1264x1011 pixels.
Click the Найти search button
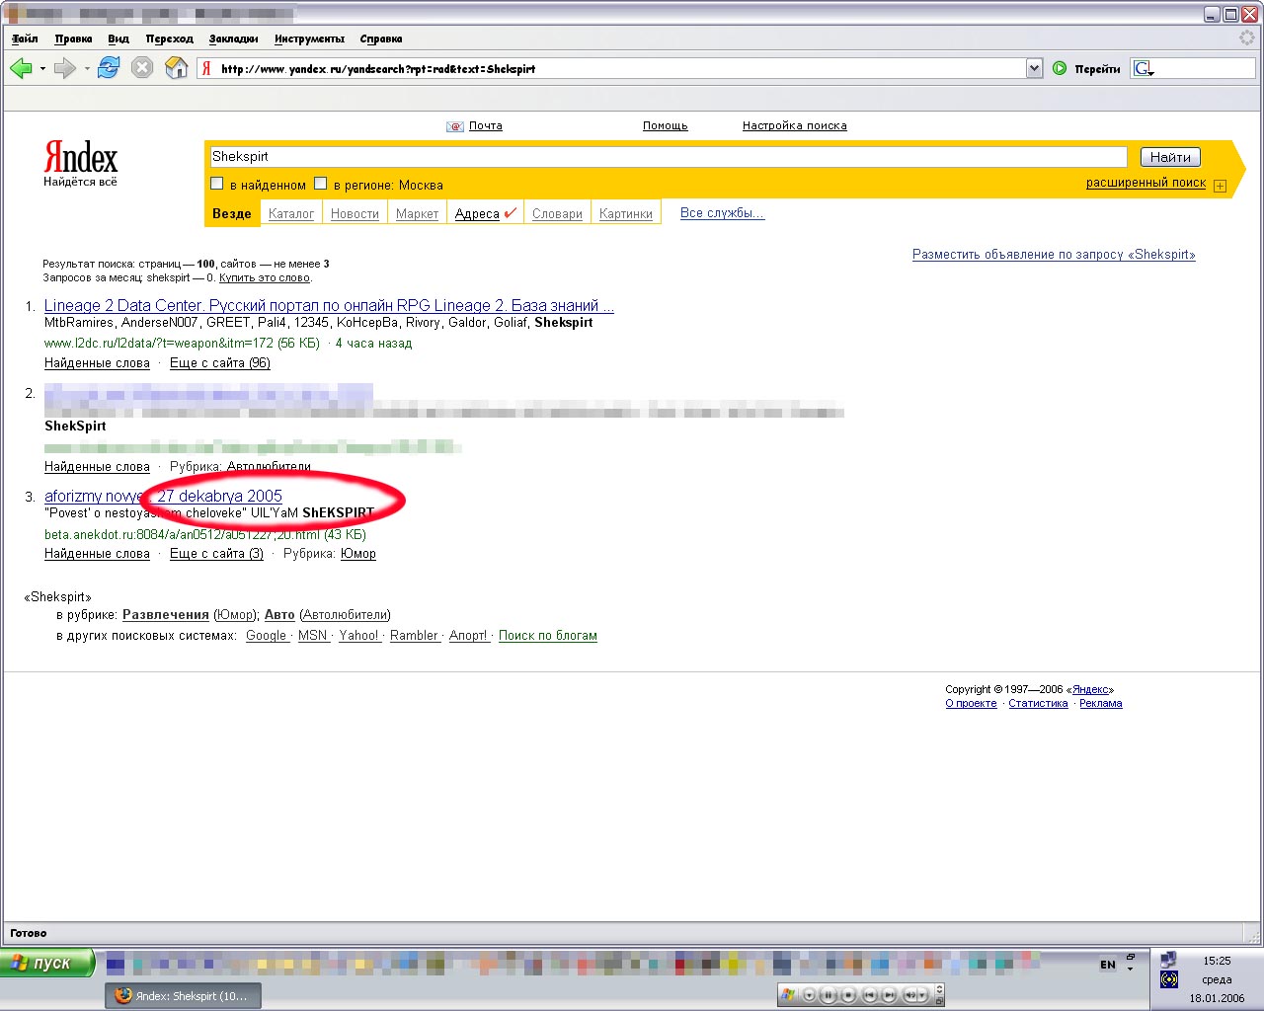1170,157
